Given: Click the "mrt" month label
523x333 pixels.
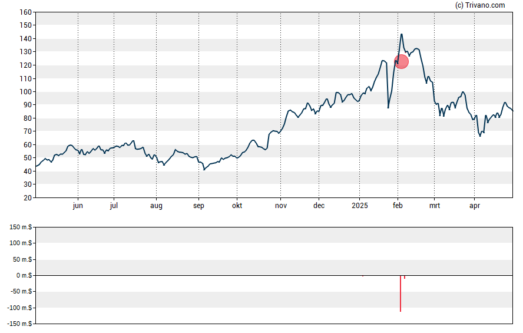Looking at the screenshot, I should pos(434,206).
